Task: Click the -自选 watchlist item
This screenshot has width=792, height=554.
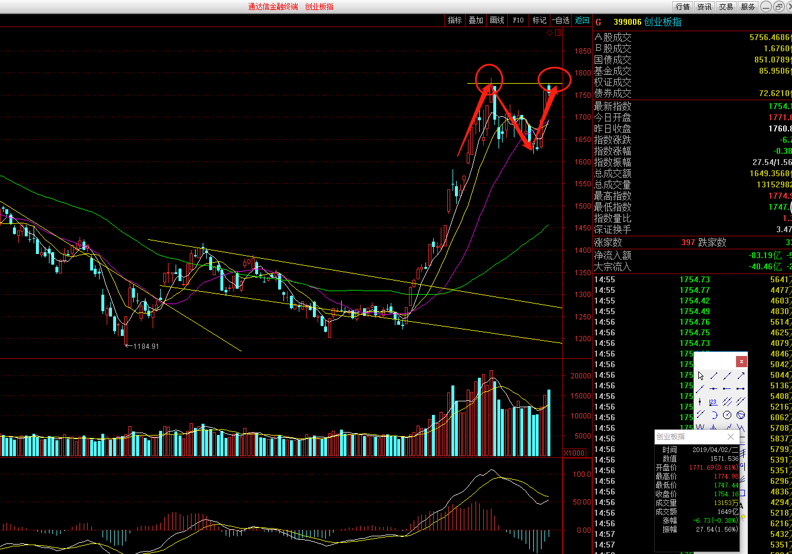Action: [560, 20]
